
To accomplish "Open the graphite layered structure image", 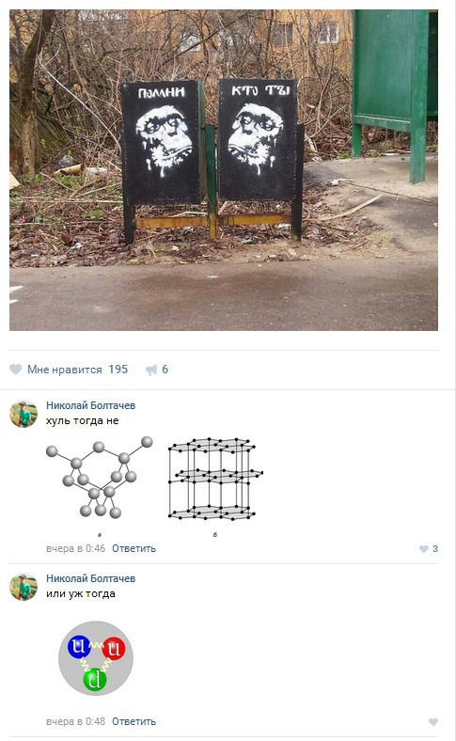I will pos(215,479).
